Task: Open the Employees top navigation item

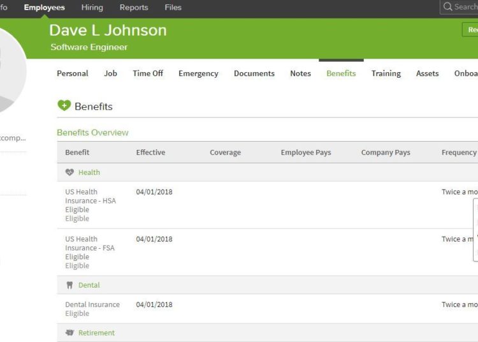Action: [44, 8]
